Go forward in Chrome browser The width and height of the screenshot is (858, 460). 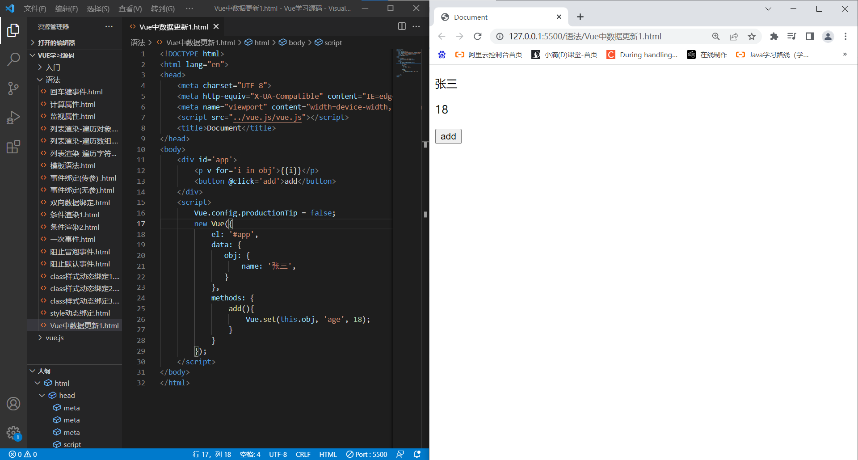coord(459,37)
